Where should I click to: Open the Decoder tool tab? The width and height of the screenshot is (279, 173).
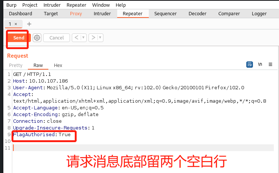tap(197, 13)
